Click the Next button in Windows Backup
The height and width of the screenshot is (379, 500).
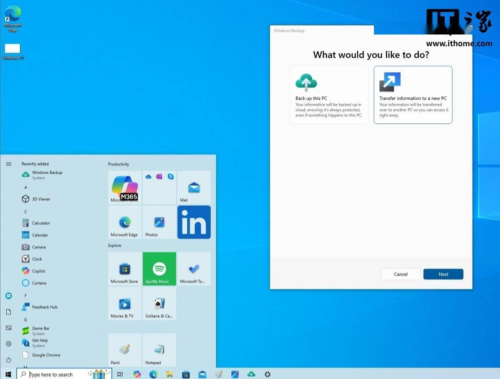pos(443,274)
